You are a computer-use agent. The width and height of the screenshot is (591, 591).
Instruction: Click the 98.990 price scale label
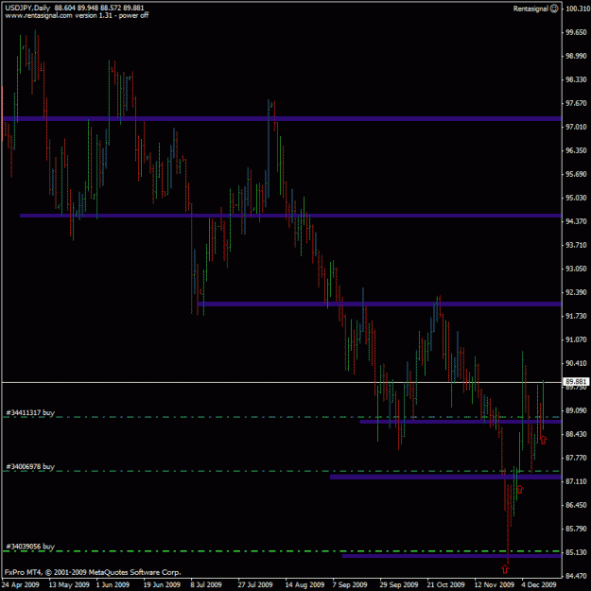coord(577,56)
